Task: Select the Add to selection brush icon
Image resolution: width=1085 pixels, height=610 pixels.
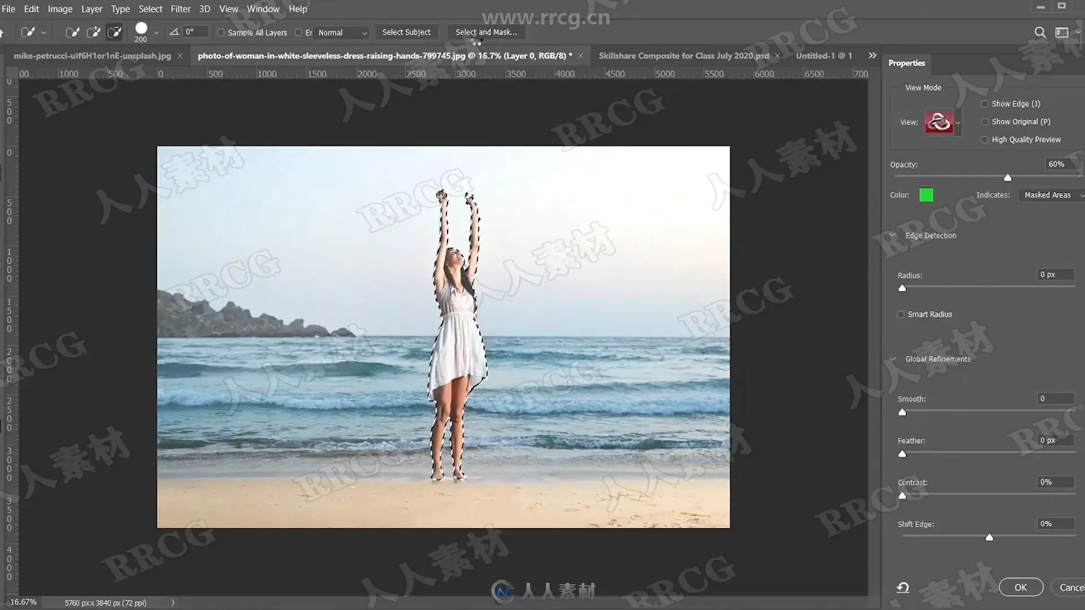Action: point(93,32)
